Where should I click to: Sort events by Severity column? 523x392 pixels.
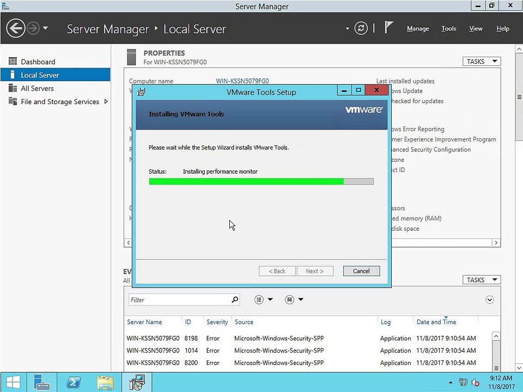(217, 322)
